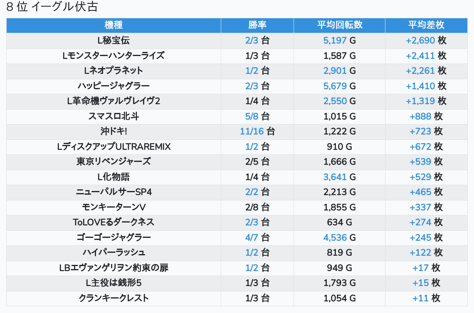
Task: Click the 8位 イーグル伏古 heading
Action: coord(52,7)
